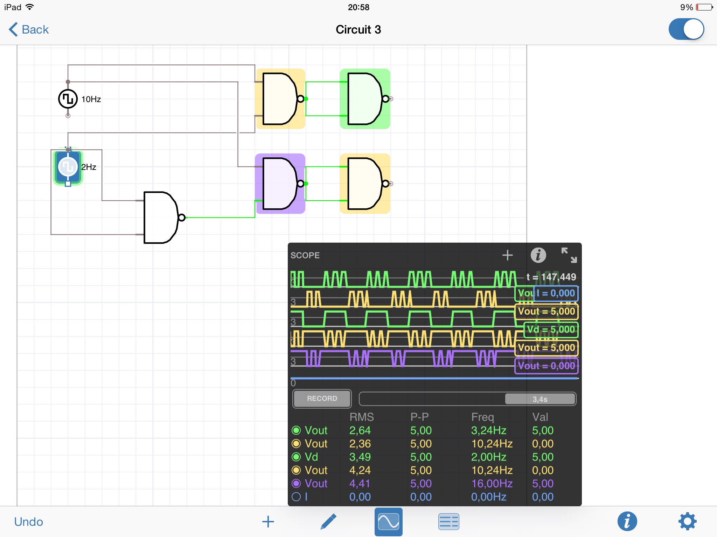
Task: Tap the Wi-Fi icon in the status bar
Action: pos(30,7)
